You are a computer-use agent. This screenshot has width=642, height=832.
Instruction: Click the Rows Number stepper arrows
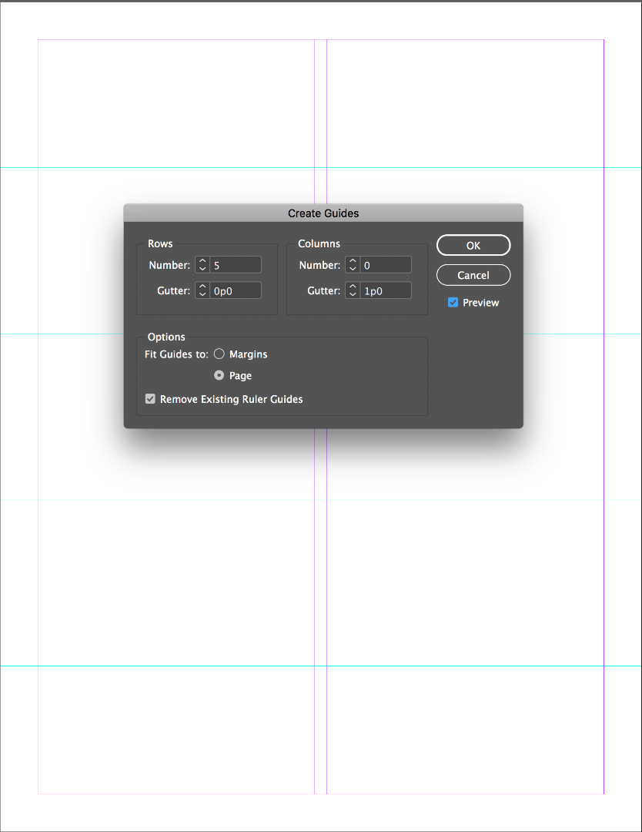[x=202, y=265]
